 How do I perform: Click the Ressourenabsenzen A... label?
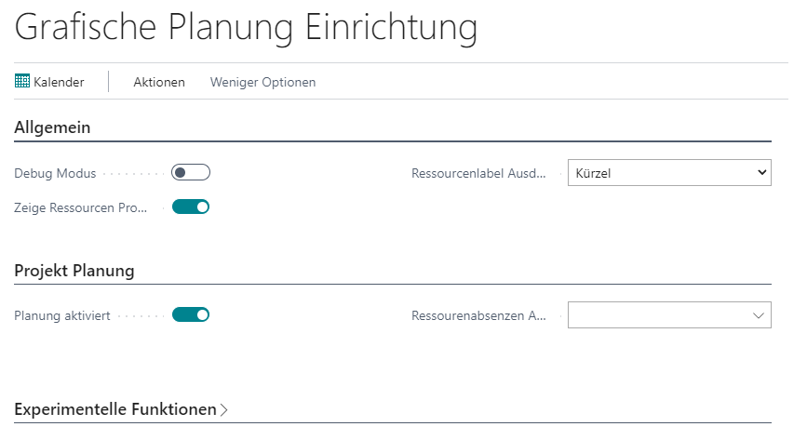478,315
